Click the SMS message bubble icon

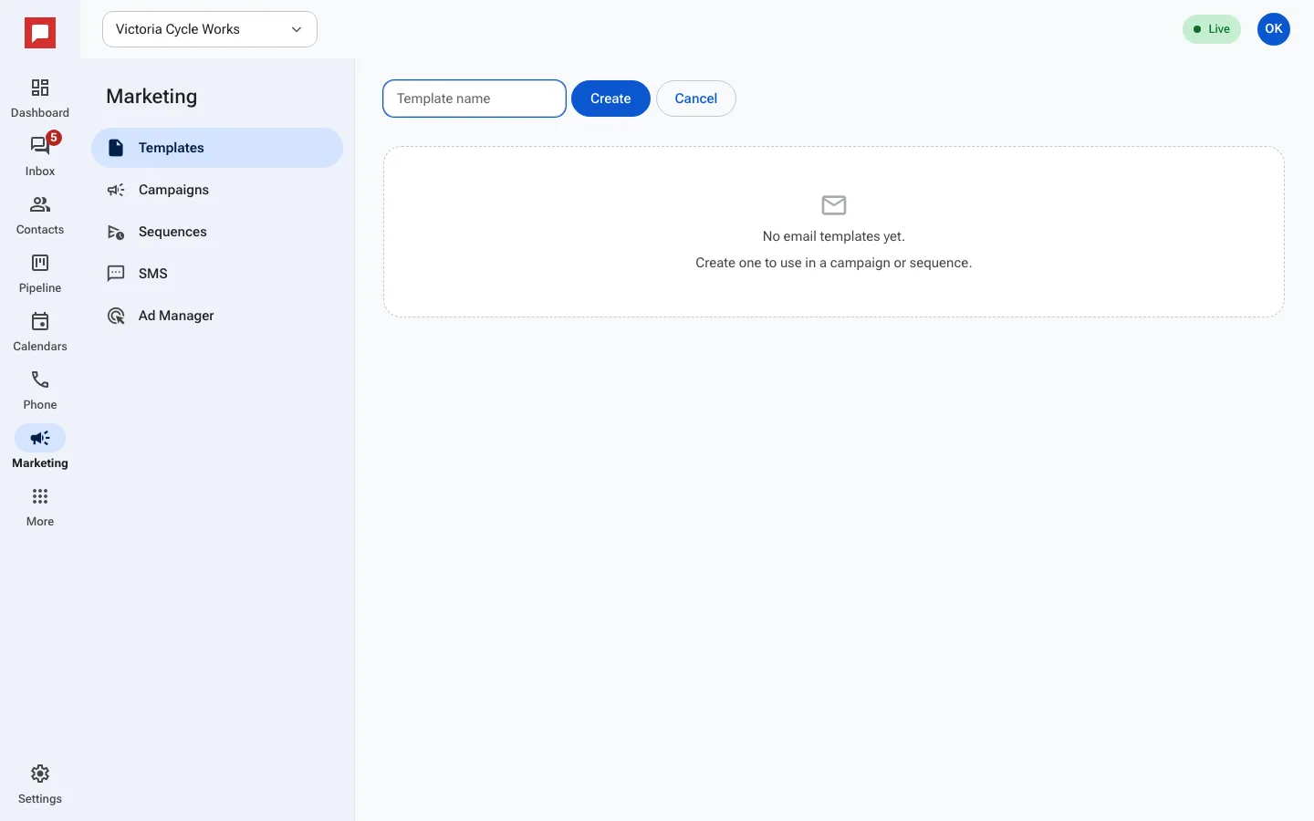[x=116, y=274]
